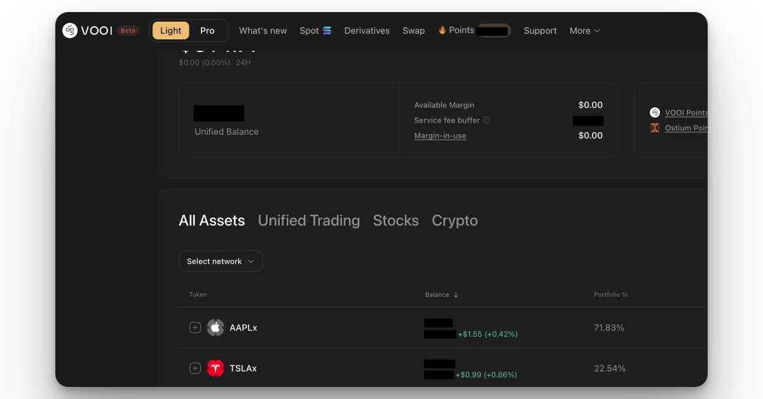The image size is (763, 399).
Task: Click the Beta badge next to VOOI
Action: coord(128,30)
